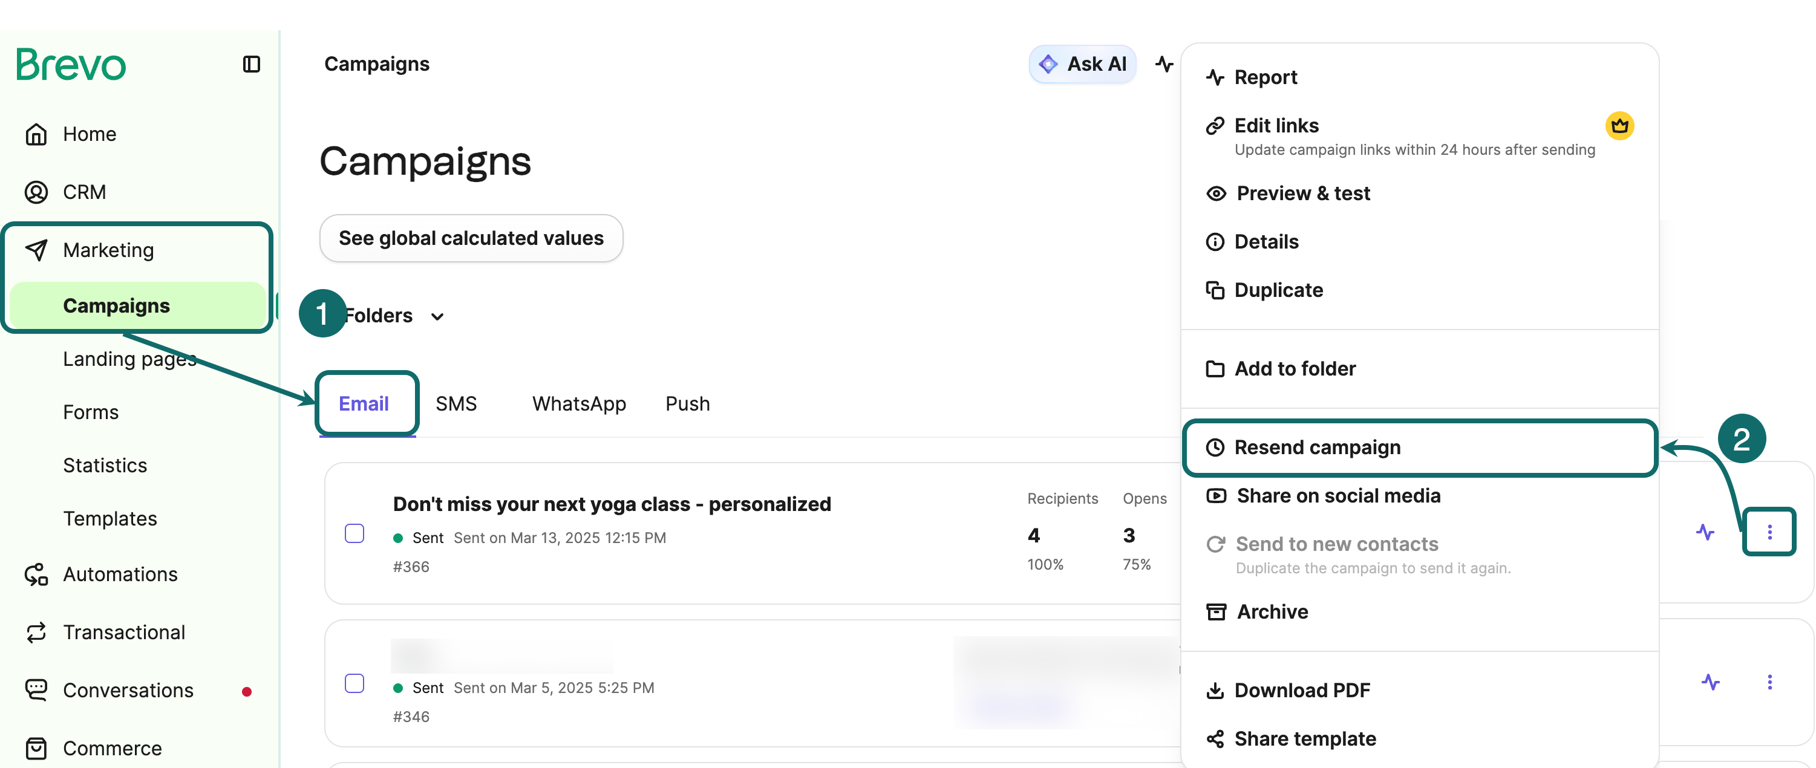Switch to the SMS tab

[x=456, y=404]
